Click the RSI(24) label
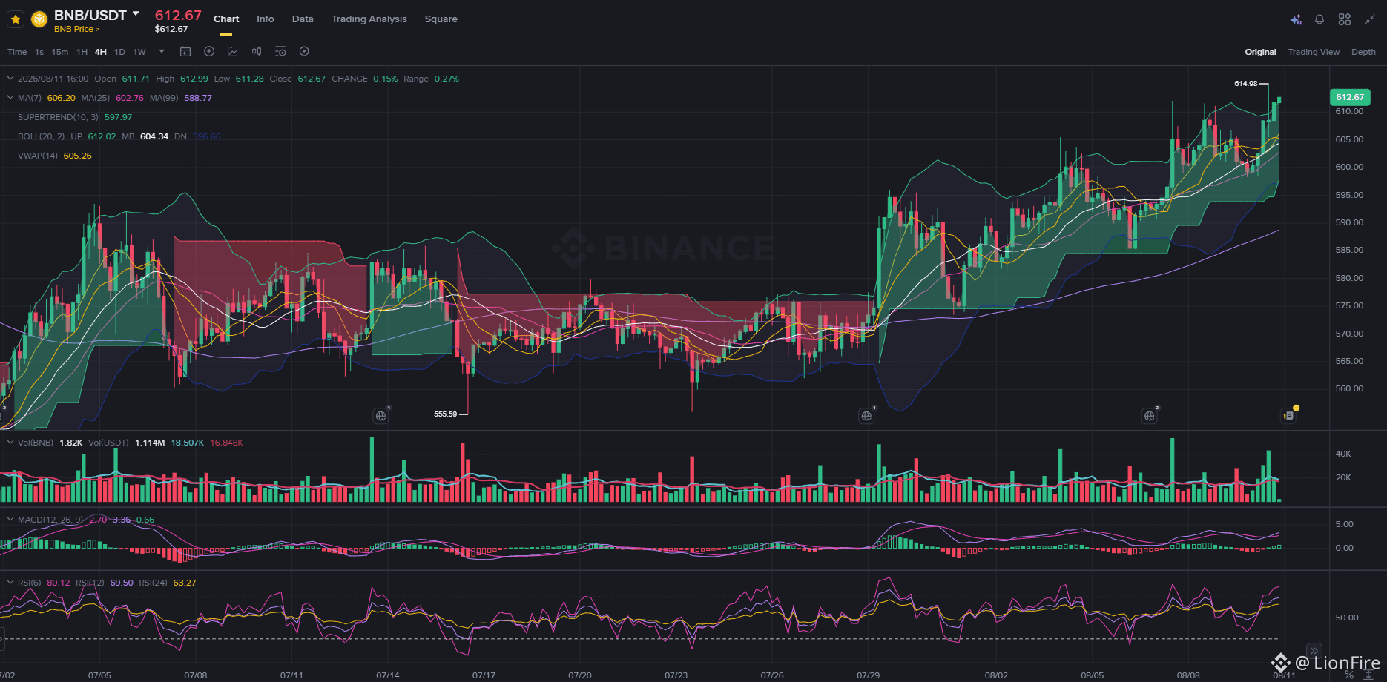The width and height of the screenshot is (1387, 682). point(154,583)
